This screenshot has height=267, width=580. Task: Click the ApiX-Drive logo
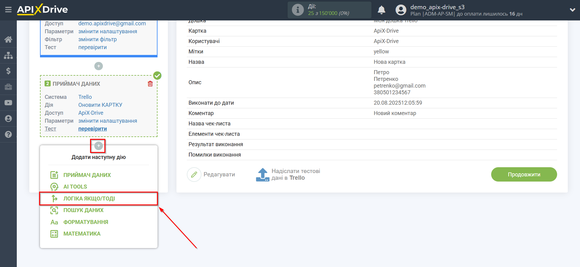42,9
